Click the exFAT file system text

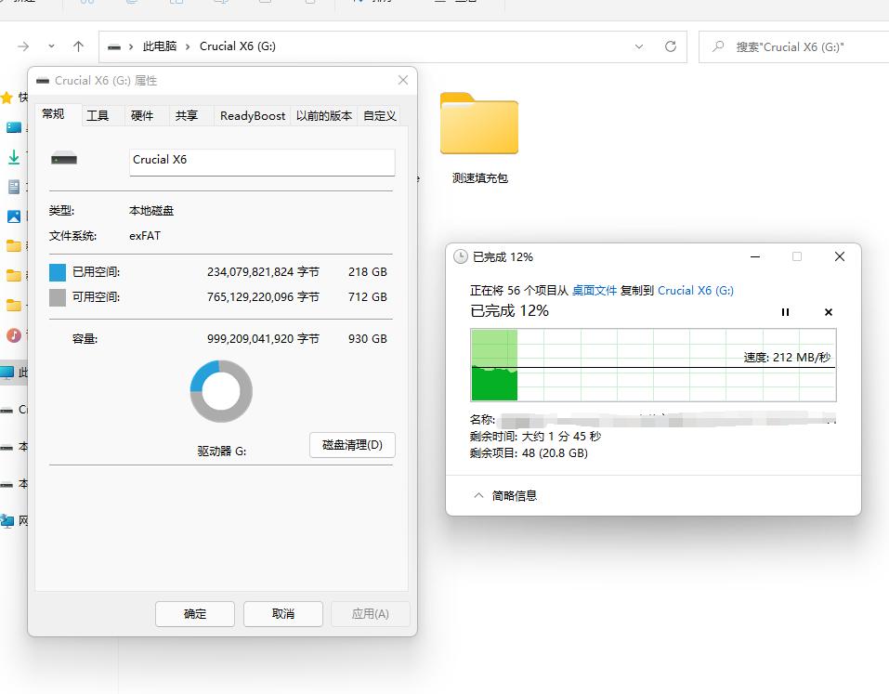point(145,236)
